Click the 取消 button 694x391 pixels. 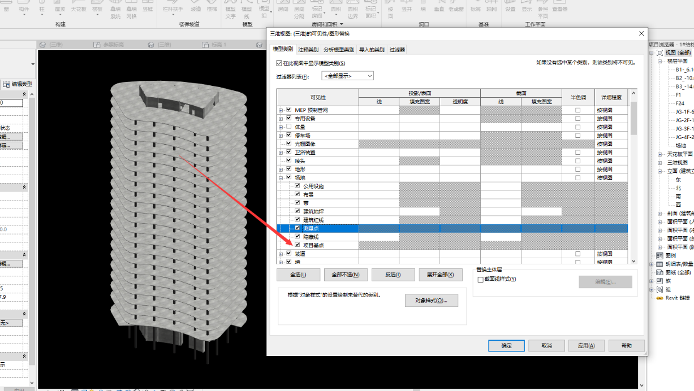click(546, 346)
